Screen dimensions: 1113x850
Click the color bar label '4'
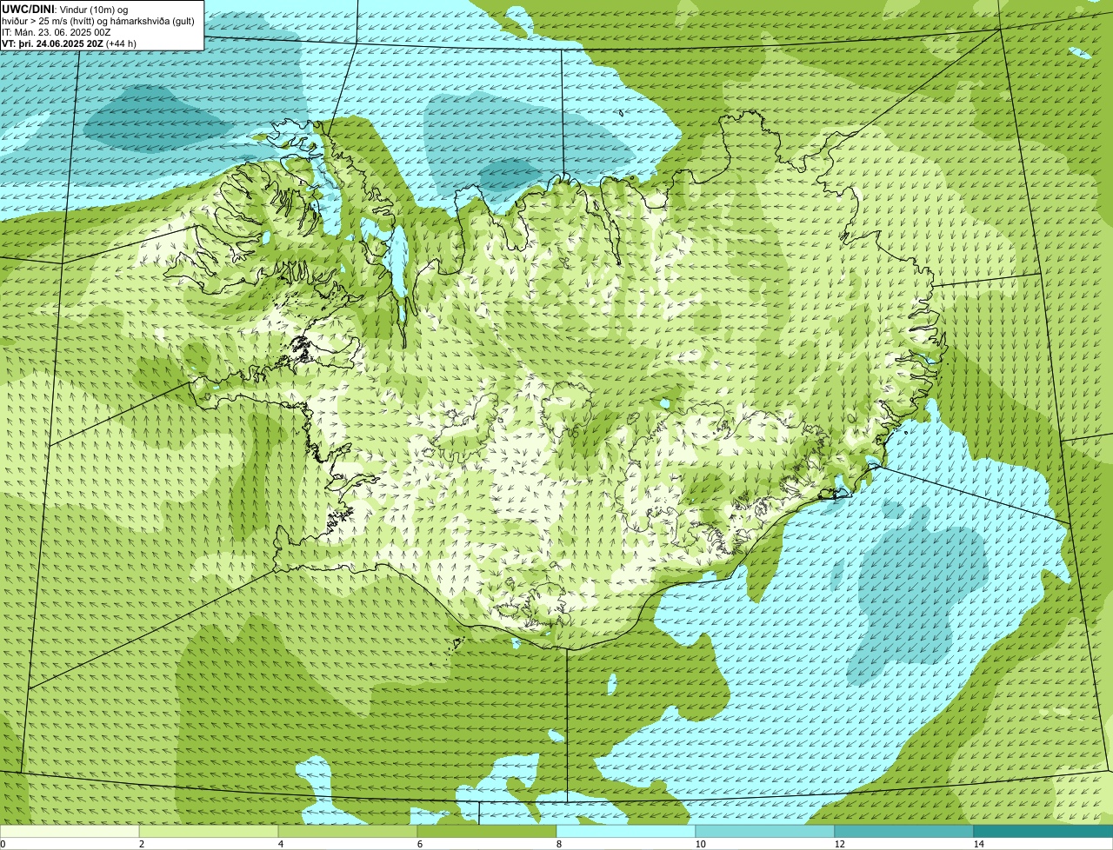tap(280, 844)
